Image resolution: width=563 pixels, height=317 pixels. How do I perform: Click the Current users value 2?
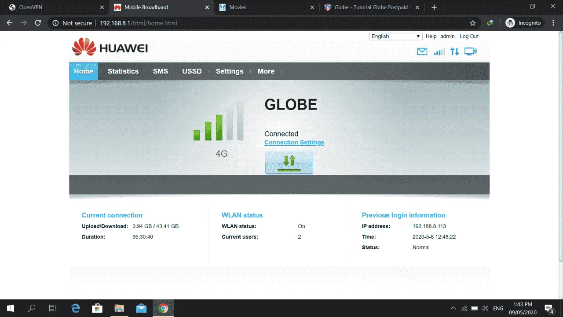coord(300,237)
